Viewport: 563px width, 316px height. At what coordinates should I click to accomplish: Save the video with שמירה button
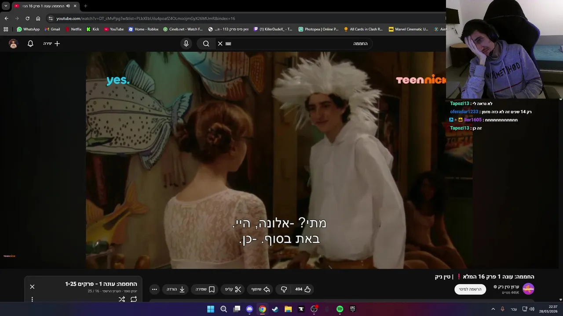[x=205, y=289]
